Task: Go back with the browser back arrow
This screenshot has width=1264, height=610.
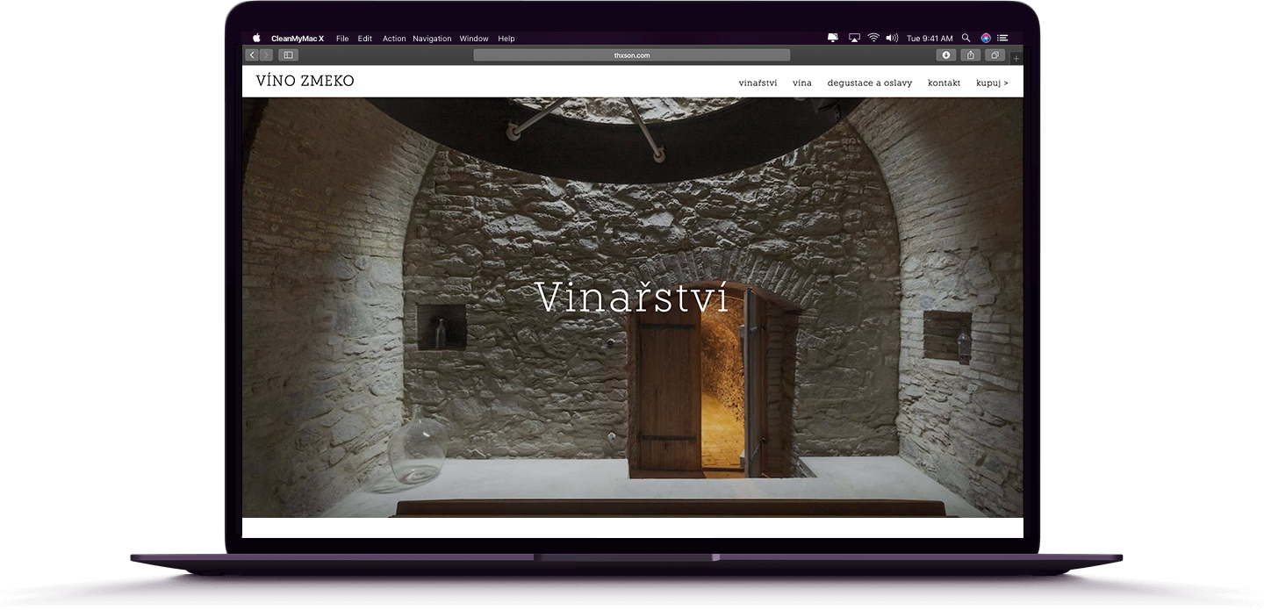Action: click(x=252, y=54)
